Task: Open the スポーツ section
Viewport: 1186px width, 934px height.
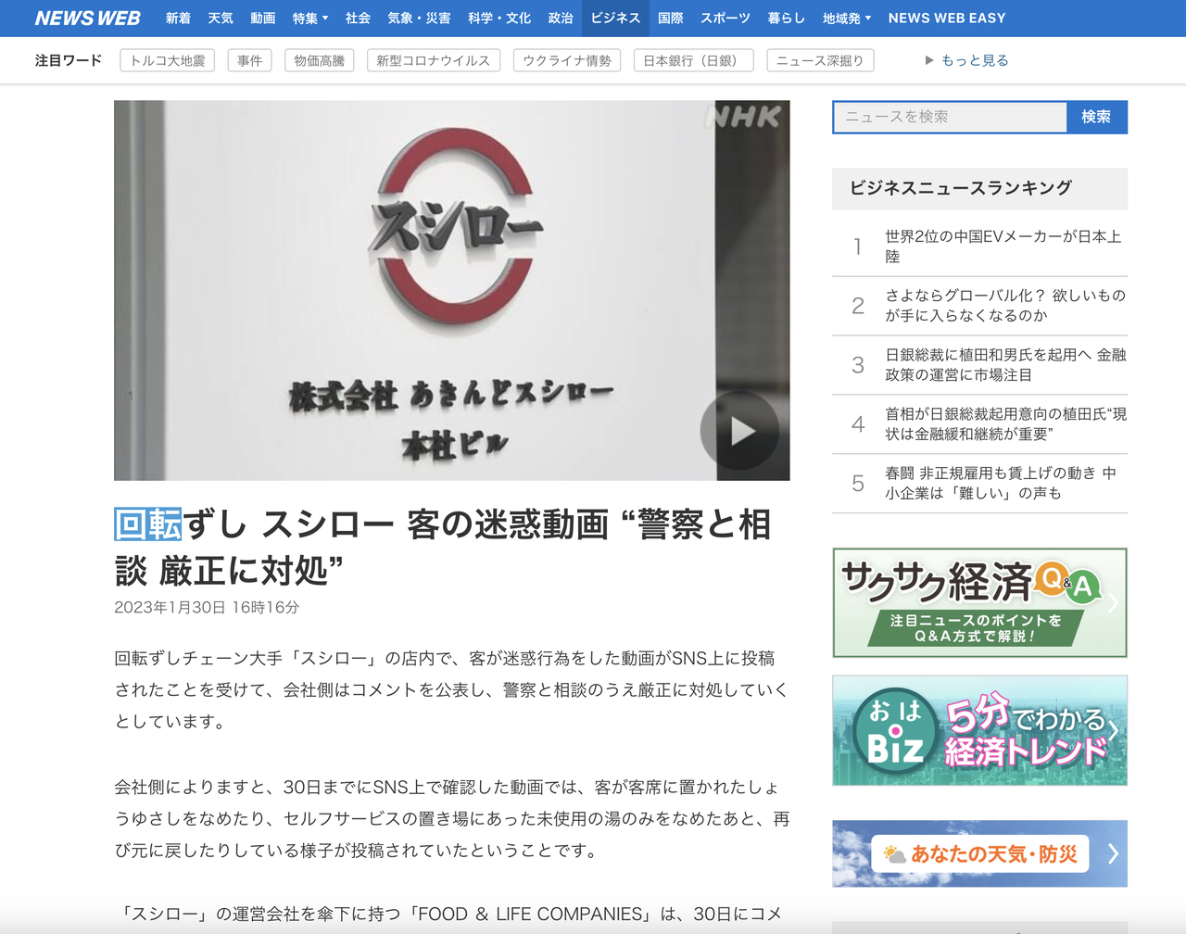Action: [725, 19]
